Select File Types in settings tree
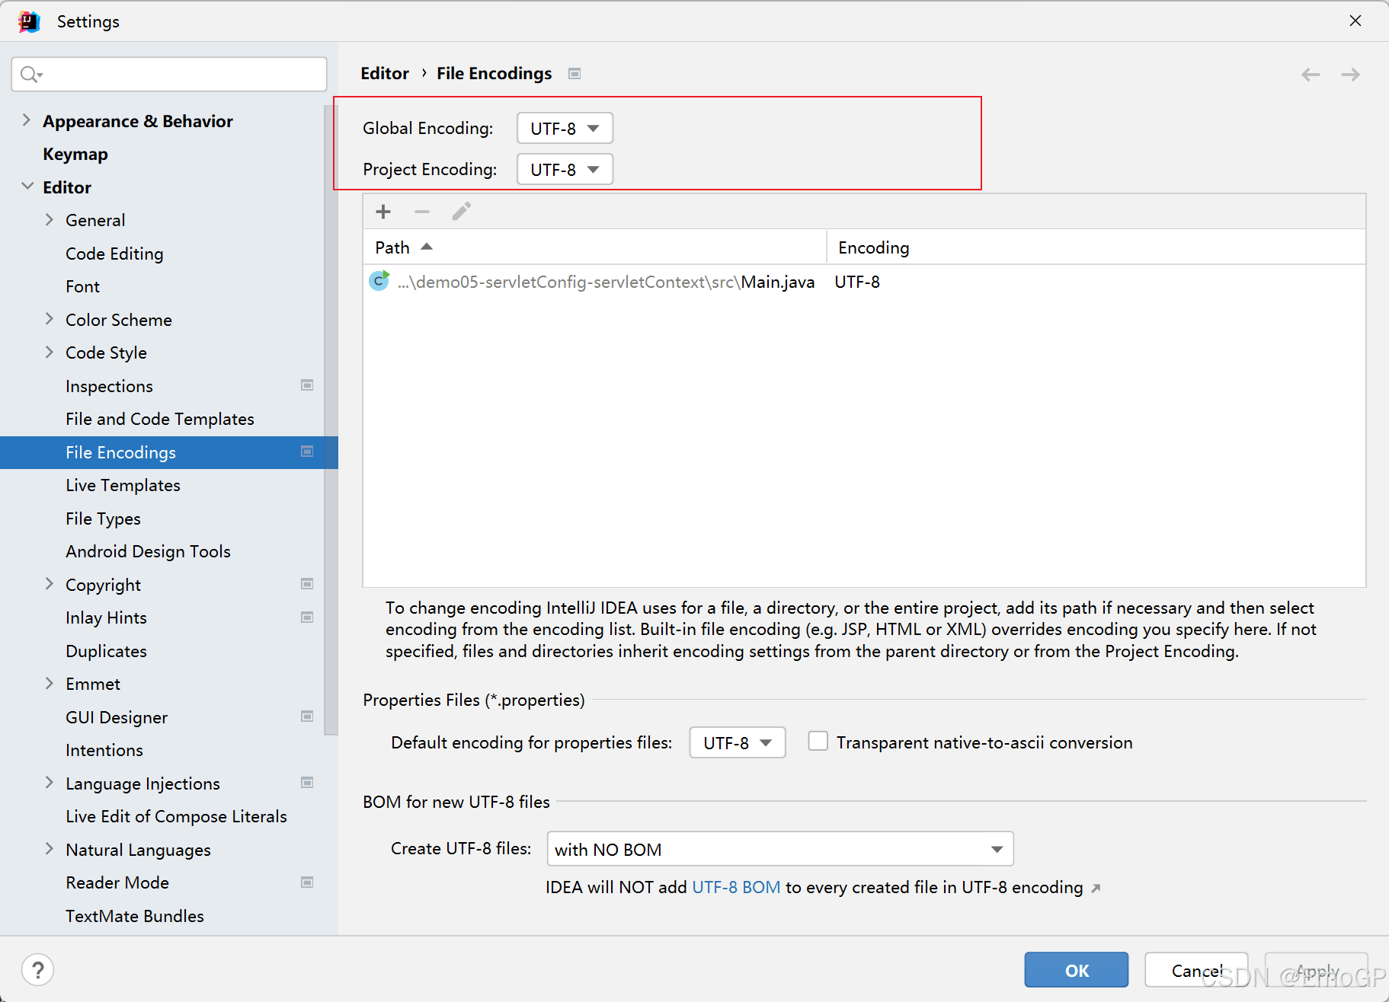Image resolution: width=1389 pixels, height=1002 pixels. pos(103,519)
